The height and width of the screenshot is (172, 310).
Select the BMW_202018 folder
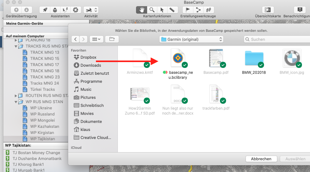coord(254,62)
